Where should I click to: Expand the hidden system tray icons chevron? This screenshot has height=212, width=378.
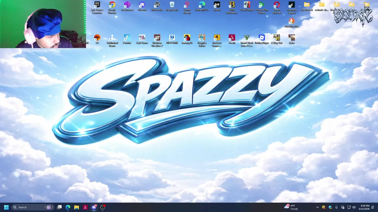[317, 207]
